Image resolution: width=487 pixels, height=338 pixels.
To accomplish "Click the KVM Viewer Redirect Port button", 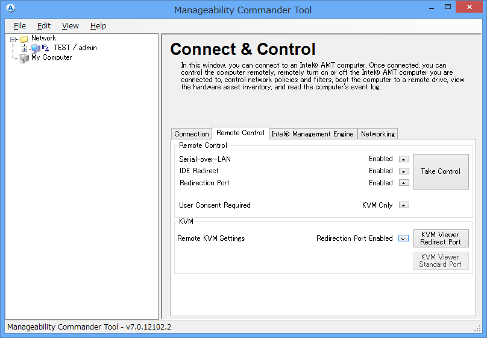I will 441,238.
